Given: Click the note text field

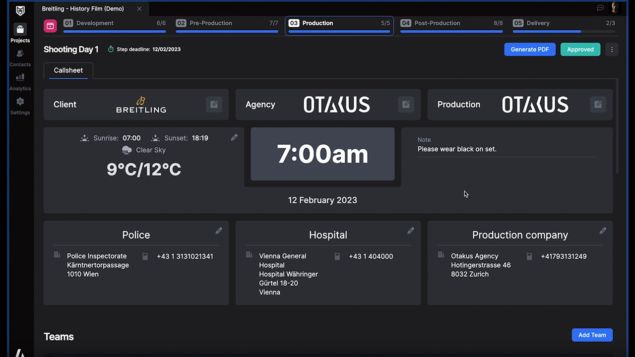Looking at the screenshot, I should (506, 149).
